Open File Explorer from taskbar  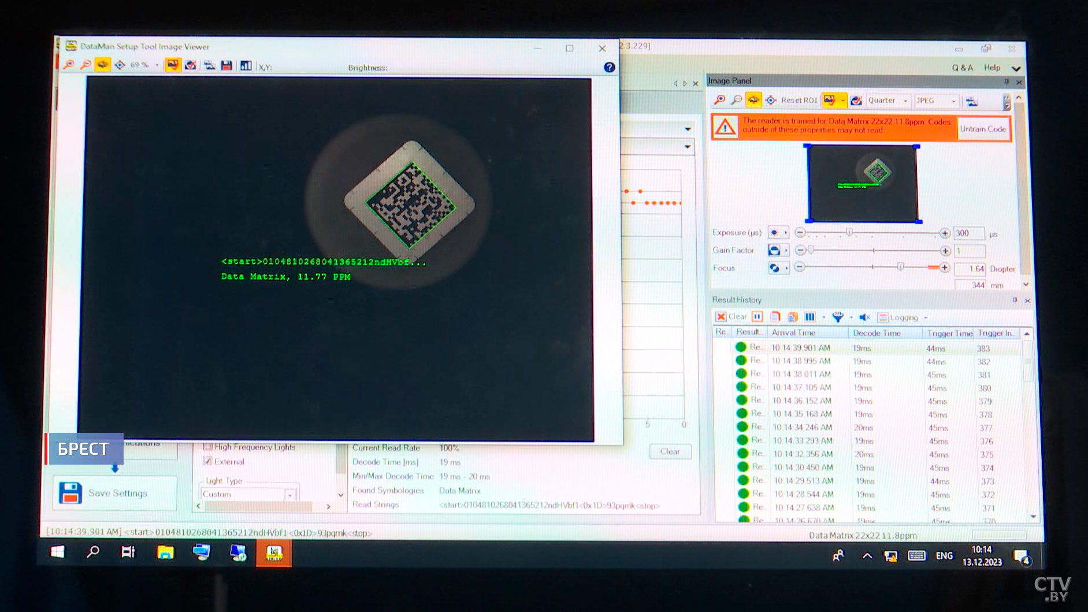tap(165, 553)
